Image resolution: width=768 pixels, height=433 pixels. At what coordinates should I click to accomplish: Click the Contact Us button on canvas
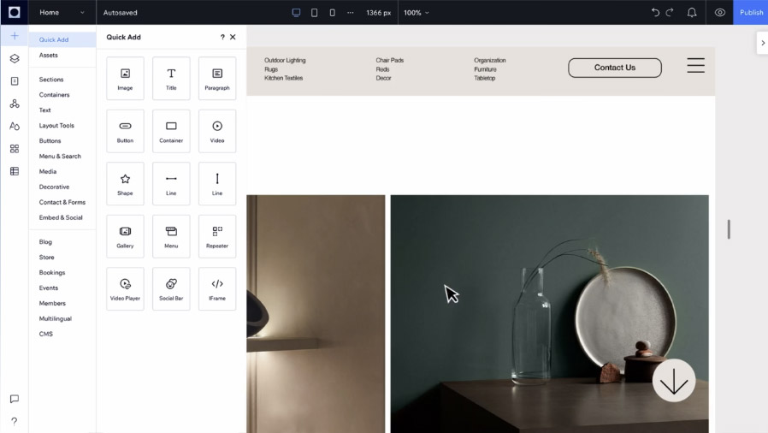(615, 68)
